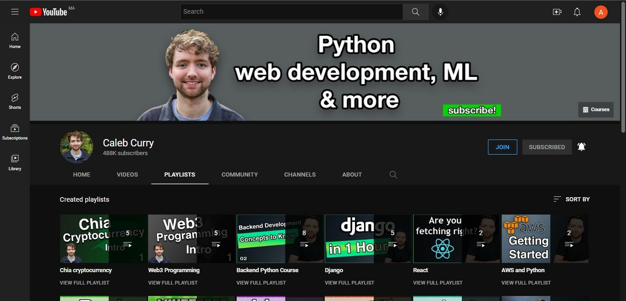Click the Chia cryptocurrency playlist title
The width and height of the screenshot is (626, 301).
[x=86, y=270]
